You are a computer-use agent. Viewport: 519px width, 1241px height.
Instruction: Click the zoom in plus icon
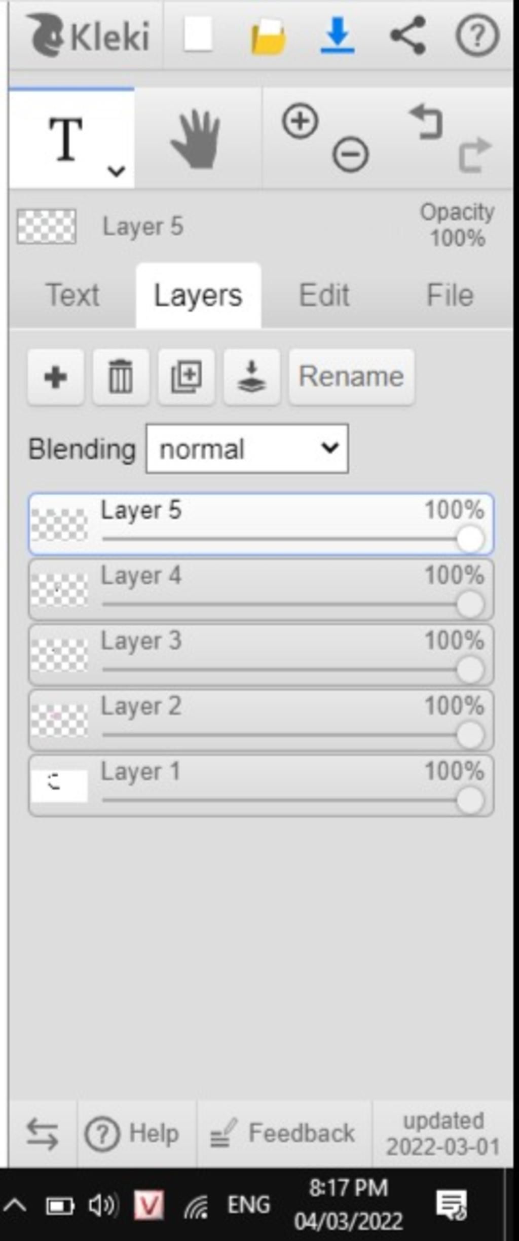tap(300, 121)
